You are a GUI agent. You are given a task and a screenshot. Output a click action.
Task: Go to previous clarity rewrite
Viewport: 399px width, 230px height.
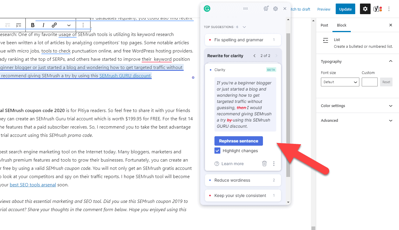coord(254,56)
